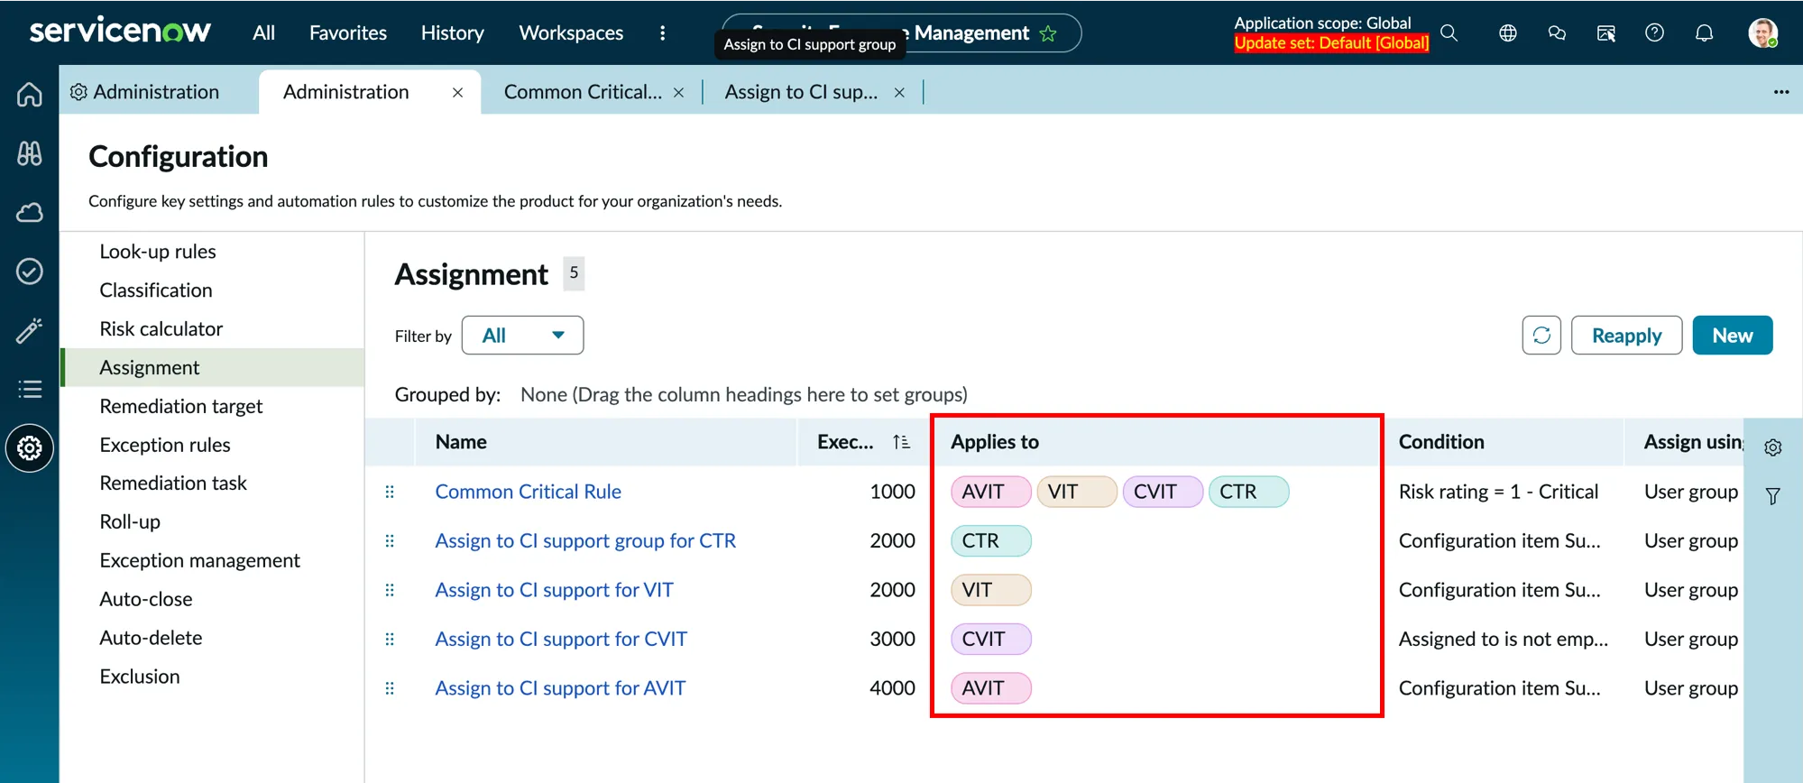Click the Reapply button

(1625, 336)
